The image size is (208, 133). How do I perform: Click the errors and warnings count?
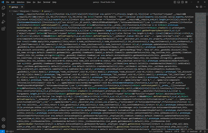[x=10, y=131]
